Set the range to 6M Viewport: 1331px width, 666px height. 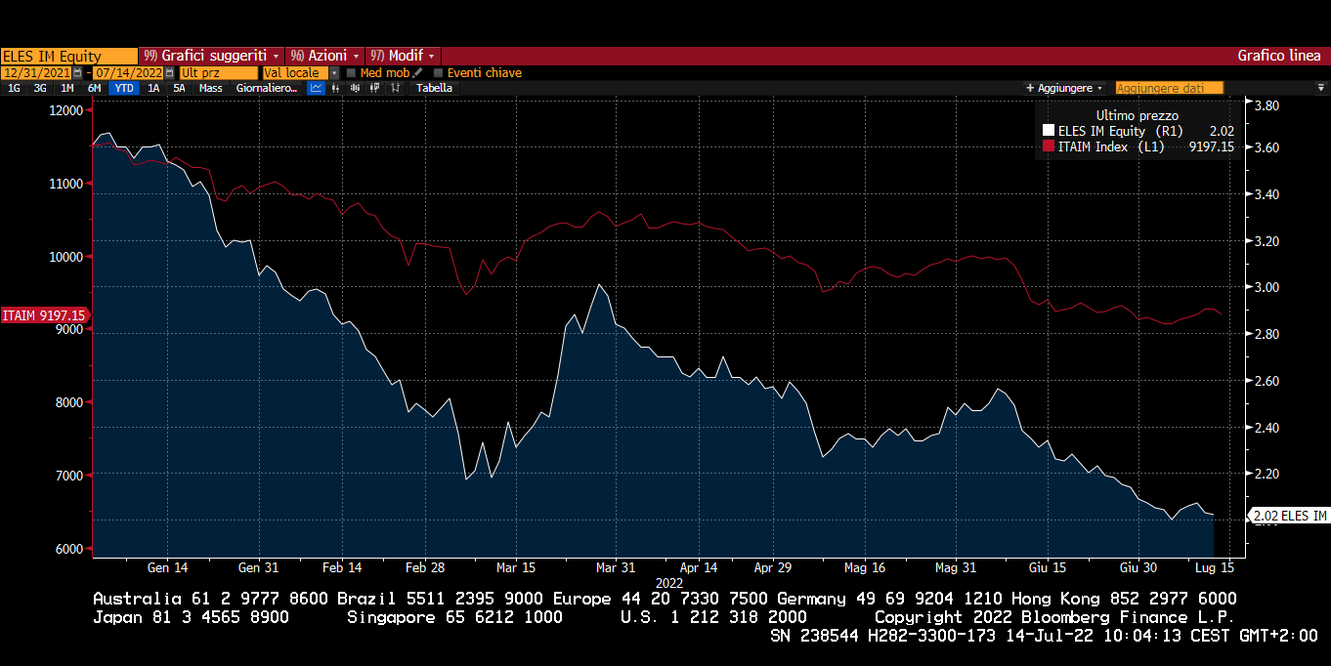click(x=94, y=88)
